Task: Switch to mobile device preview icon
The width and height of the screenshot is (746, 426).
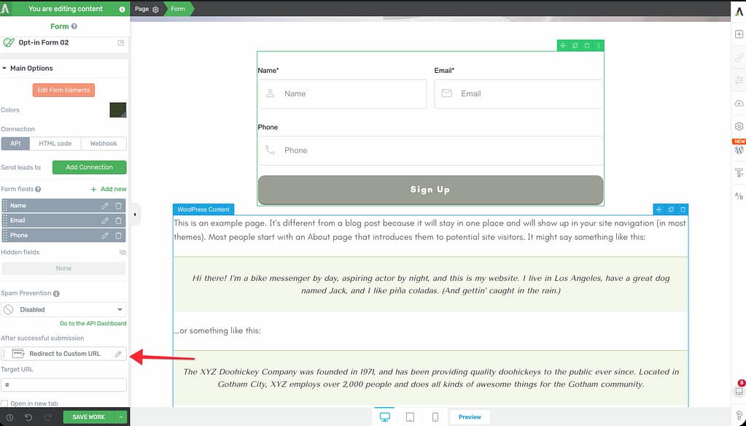Action: [x=435, y=417]
